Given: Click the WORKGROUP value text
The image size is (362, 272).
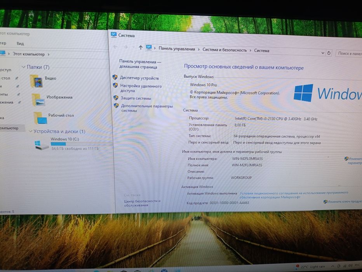Looking at the screenshot, I should [241, 178].
